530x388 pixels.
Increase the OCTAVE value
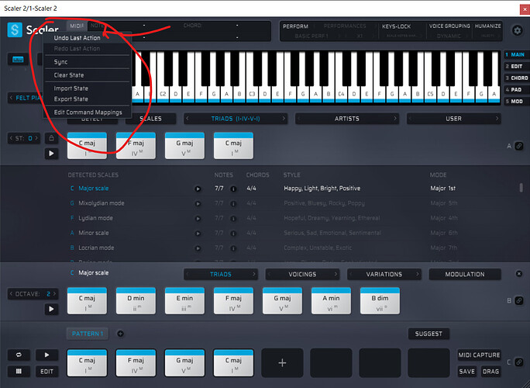click(54, 293)
